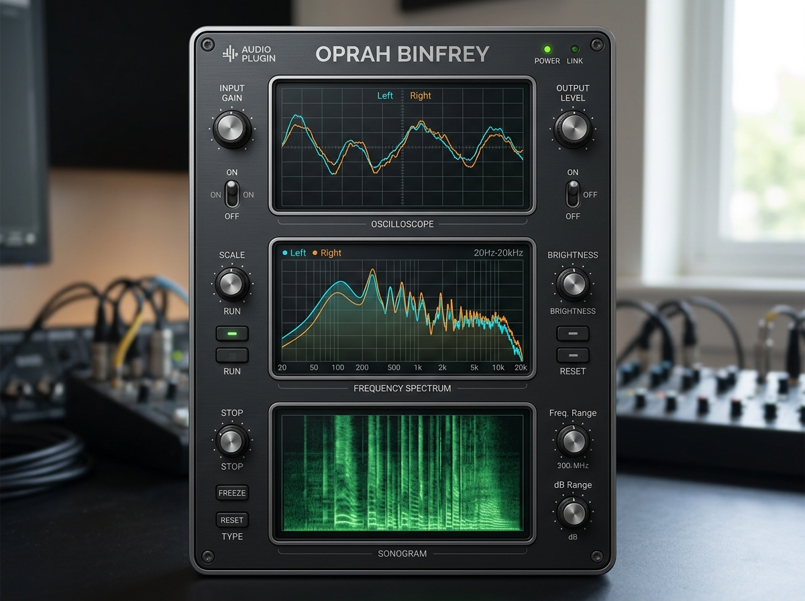Click the BRIGHTNESS knob
The height and width of the screenshot is (601, 805).
pyautogui.click(x=572, y=284)
